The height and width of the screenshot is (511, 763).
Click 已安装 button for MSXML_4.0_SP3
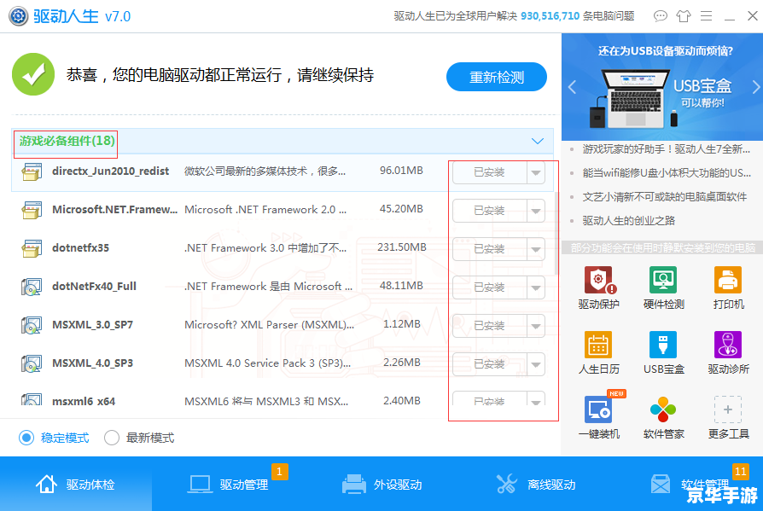[490, 364]
